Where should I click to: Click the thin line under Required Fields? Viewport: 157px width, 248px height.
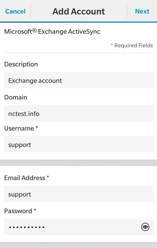(79, 53)
